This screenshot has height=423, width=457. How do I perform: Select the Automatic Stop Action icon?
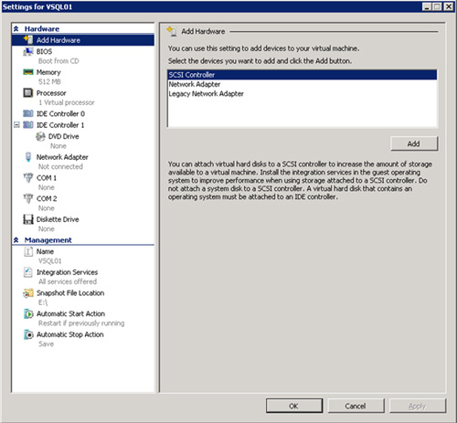[x=28, y=334]
